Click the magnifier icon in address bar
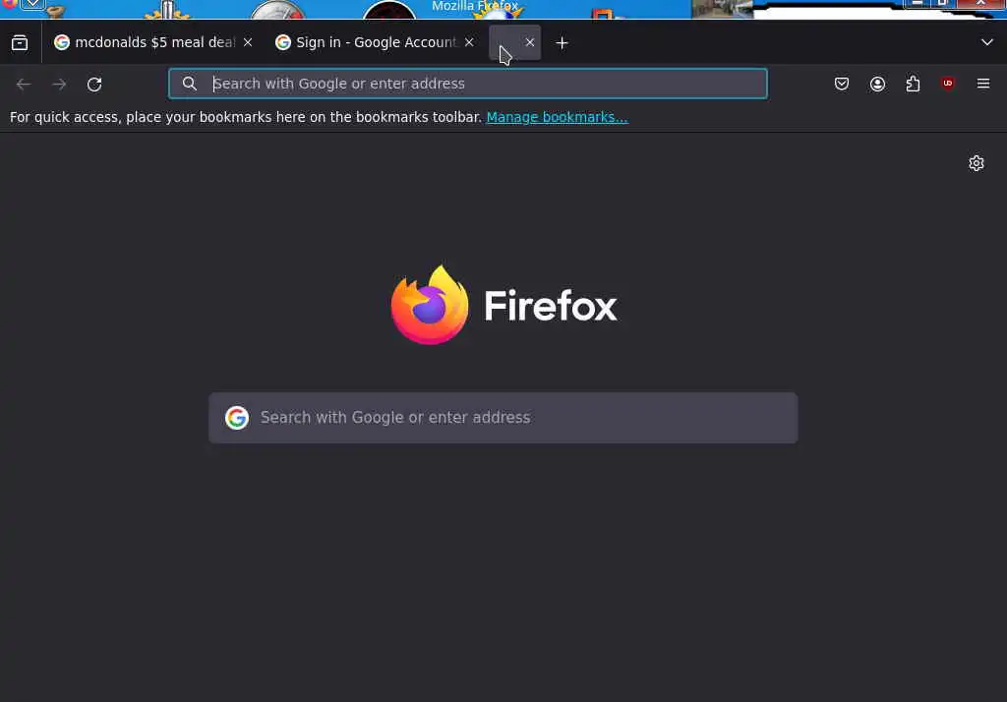 190,84
